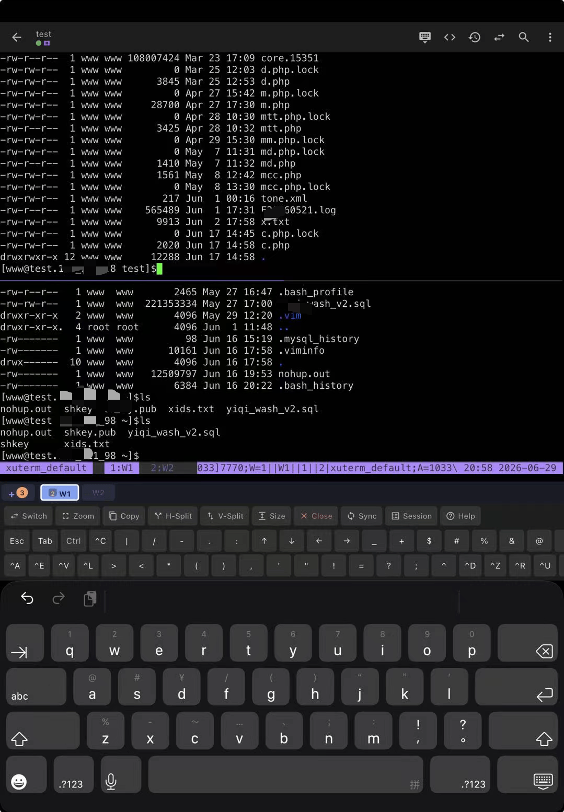Tap the q letter key

(x=70, y=643)
